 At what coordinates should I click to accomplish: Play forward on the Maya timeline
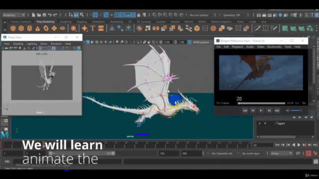pyautogui.click(x=299, y=145)
